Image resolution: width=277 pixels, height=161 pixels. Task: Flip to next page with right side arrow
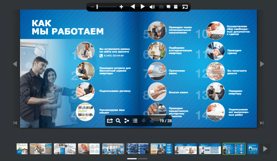point(262,64)
